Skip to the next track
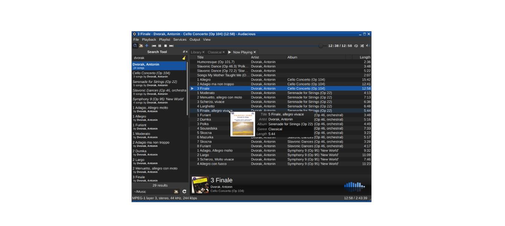The width and height of the screenshot is (505, 226). pos(171,46)
